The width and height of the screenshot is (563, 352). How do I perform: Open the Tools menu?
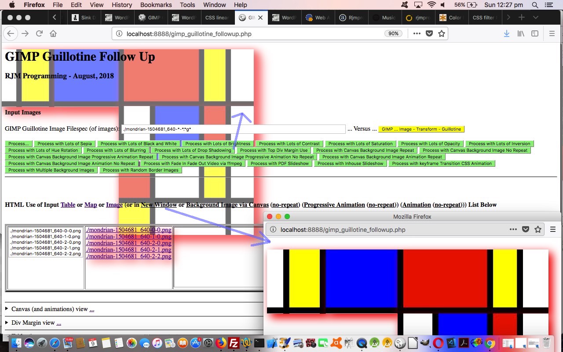[187, 5]
